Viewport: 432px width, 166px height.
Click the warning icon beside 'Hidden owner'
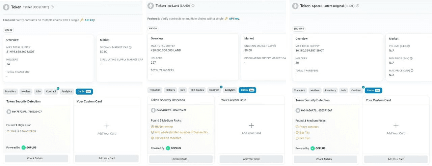(152, 127)
